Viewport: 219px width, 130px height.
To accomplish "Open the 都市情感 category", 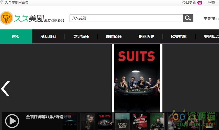I will pyautogui.click(x=114, y=36).
